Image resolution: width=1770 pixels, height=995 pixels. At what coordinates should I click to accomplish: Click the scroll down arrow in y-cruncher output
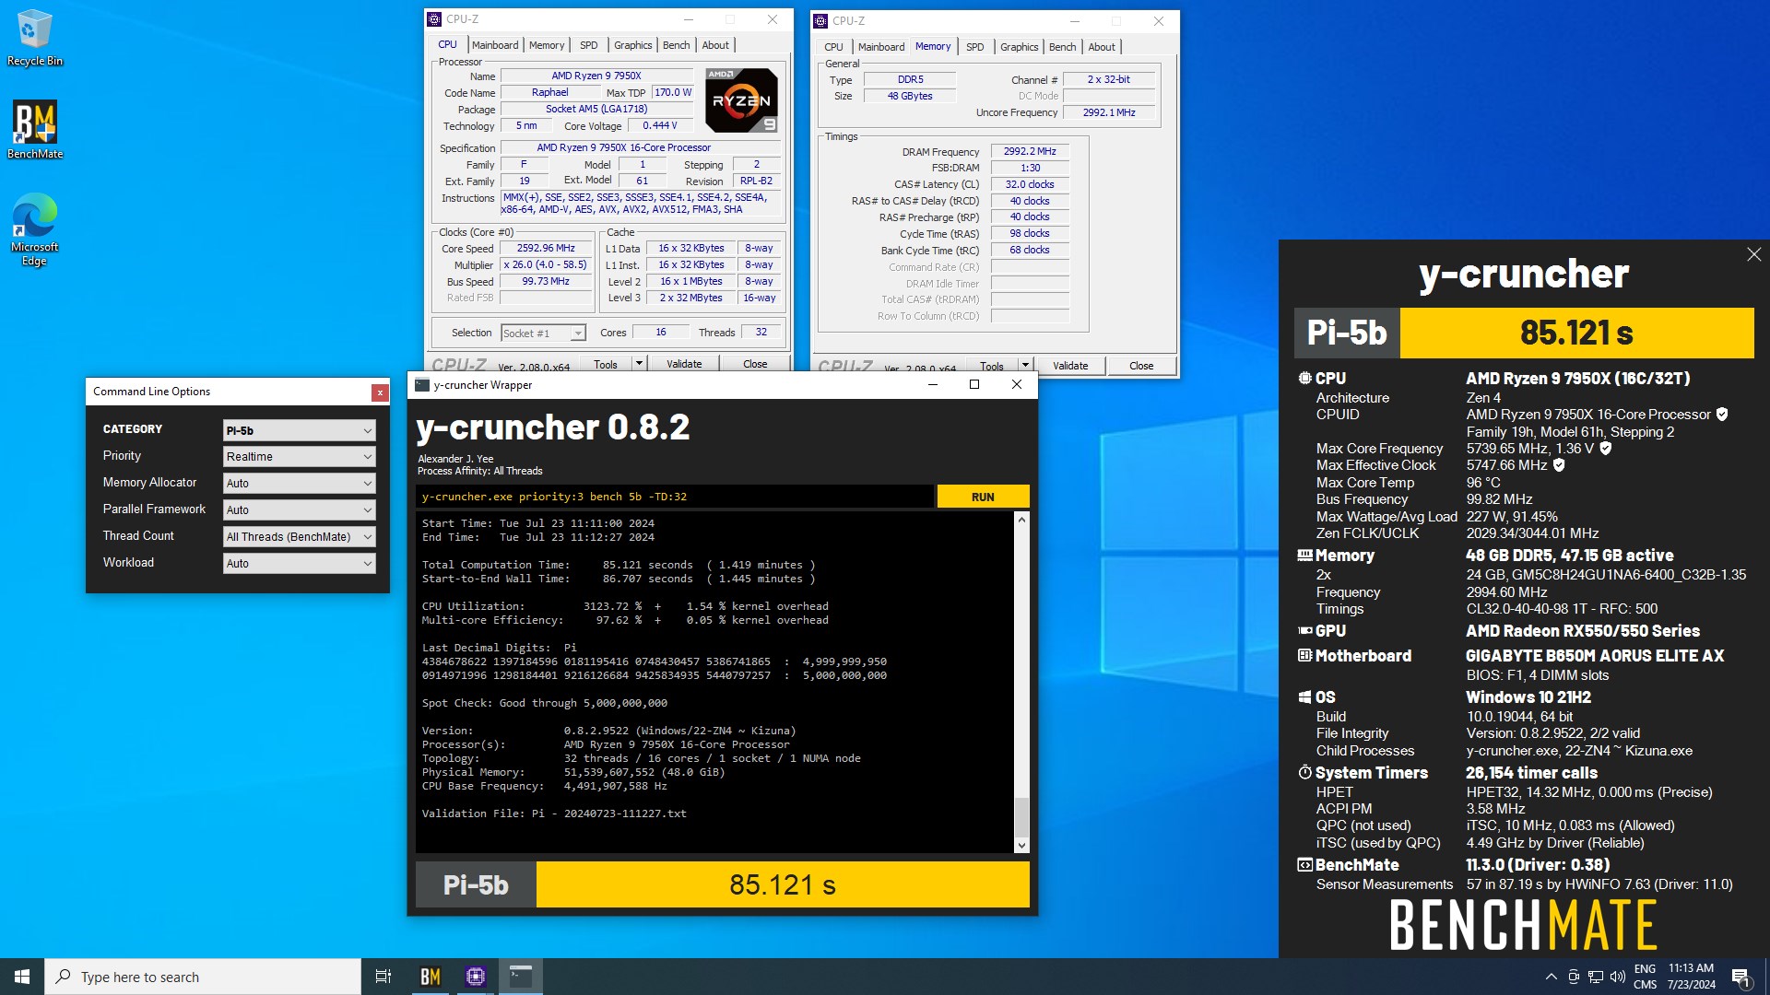pos(1021,845)
